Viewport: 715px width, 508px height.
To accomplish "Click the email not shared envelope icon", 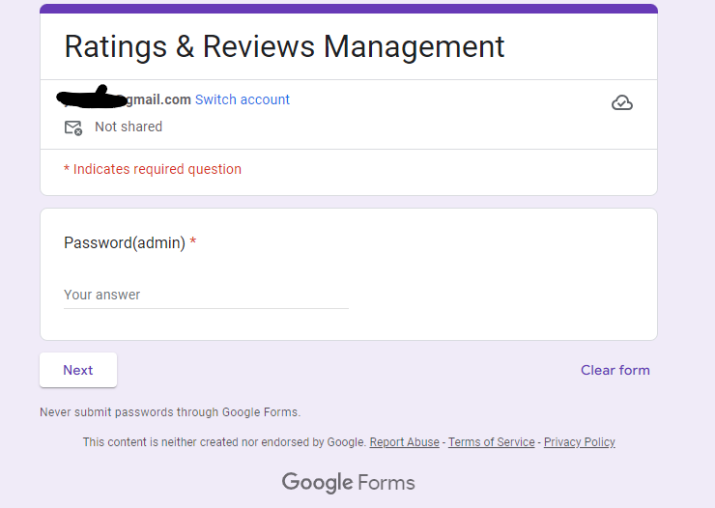I will coord(73,127).
